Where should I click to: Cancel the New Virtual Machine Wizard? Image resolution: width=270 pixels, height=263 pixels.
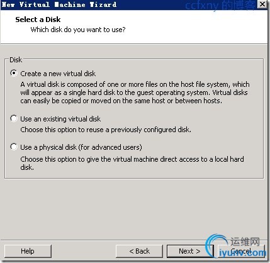point(241,251)
